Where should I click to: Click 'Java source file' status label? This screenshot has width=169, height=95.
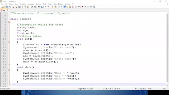coord(5,89)
